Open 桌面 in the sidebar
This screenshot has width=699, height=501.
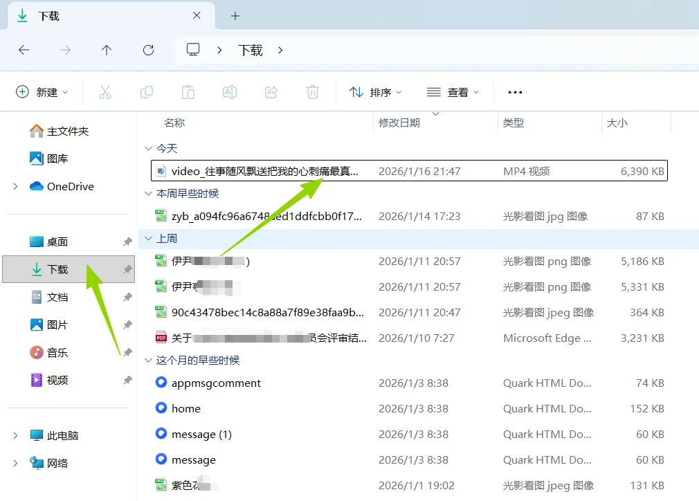point(49,242)
